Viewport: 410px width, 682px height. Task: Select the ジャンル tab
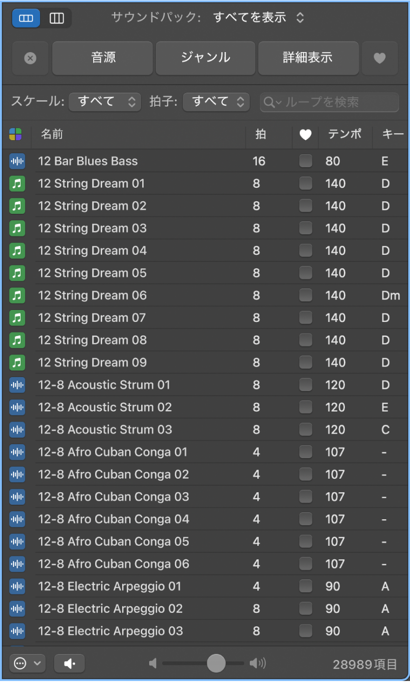[x=205, y=58]
